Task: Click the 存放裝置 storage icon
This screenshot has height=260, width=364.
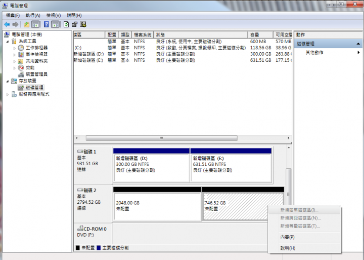Action: click(x=14, y=81)
